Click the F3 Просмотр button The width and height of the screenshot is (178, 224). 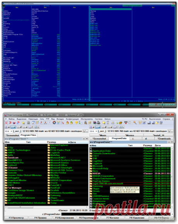tap(16, 218)
